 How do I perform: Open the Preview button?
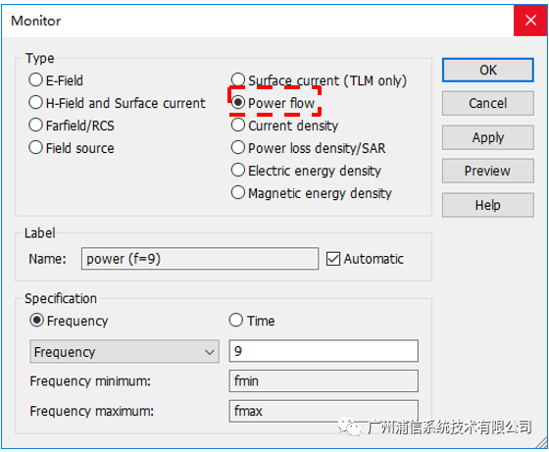click(x=488, y=171)
